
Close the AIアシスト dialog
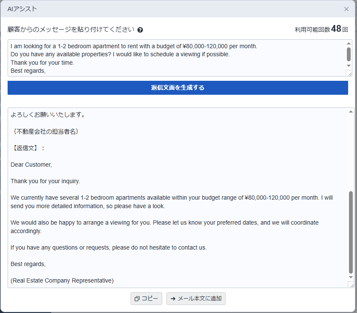click(346, 9)
